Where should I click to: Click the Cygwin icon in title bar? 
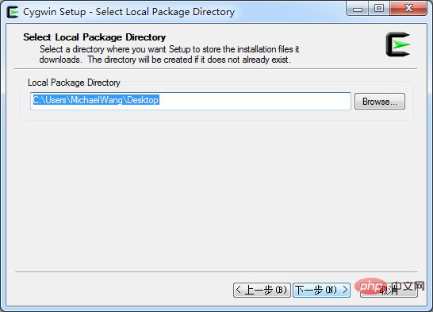pos(12,12)
